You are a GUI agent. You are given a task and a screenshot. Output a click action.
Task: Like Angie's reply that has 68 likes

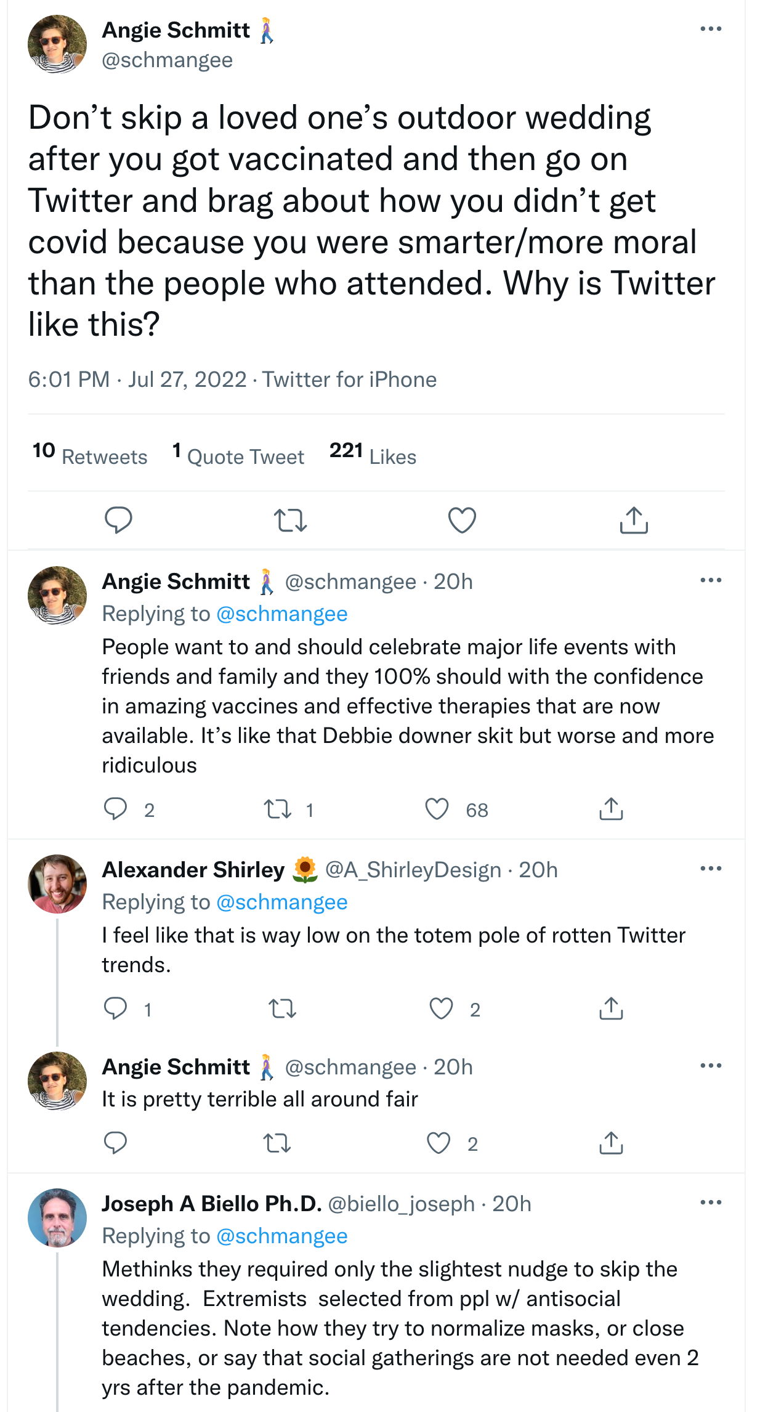pyautogui.click(x=437, y=809)
